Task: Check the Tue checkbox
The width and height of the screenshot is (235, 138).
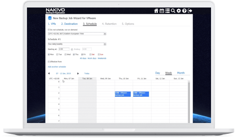Action: 57,55
